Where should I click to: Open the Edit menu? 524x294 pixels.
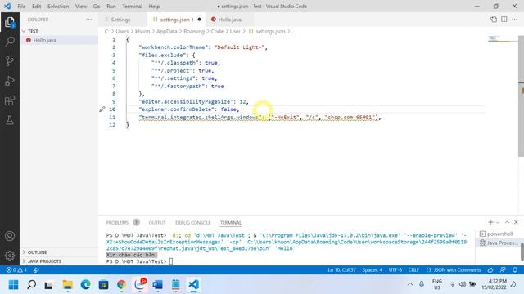tap(36, 6)
